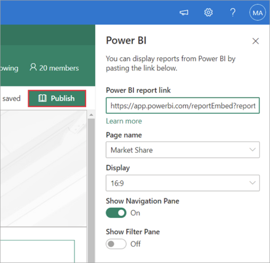Open the Learn more link
This screenshot has height=263, width=270.
pos(124,121)
